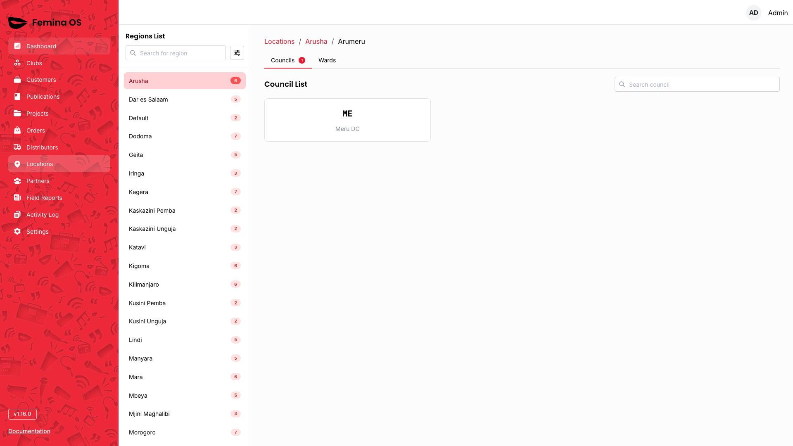Click the v1.16.0 version badge

coord(22,414)
